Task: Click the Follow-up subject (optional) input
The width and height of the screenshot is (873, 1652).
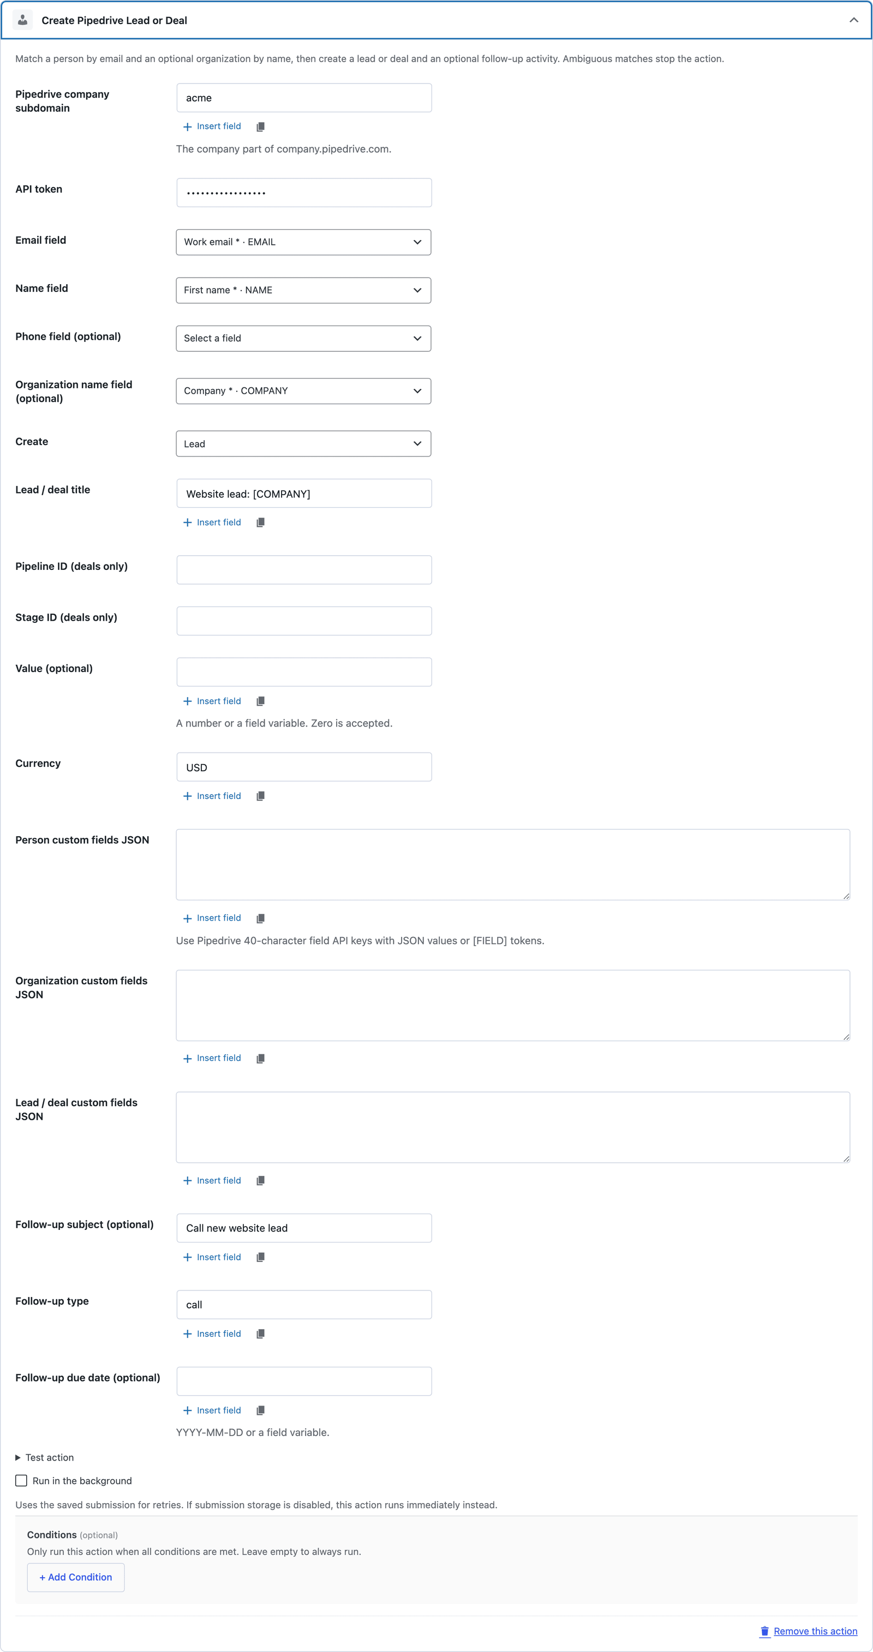Action: point(303,1228)
